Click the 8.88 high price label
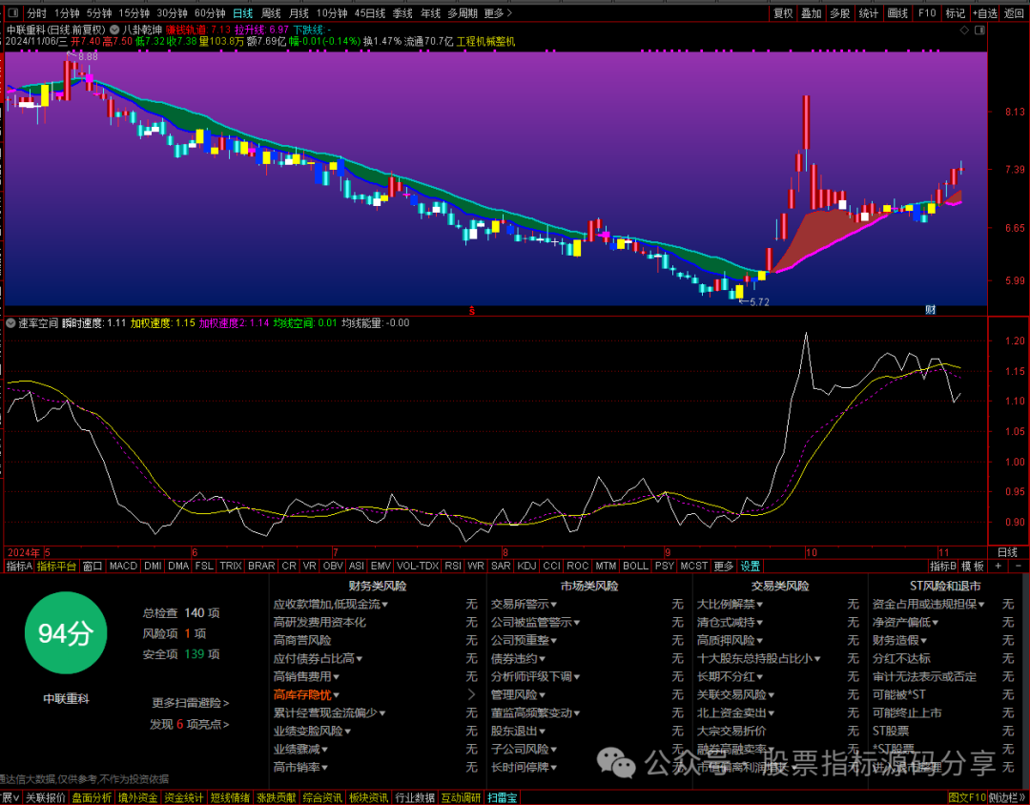1030x805 pixels. (88, 57)
